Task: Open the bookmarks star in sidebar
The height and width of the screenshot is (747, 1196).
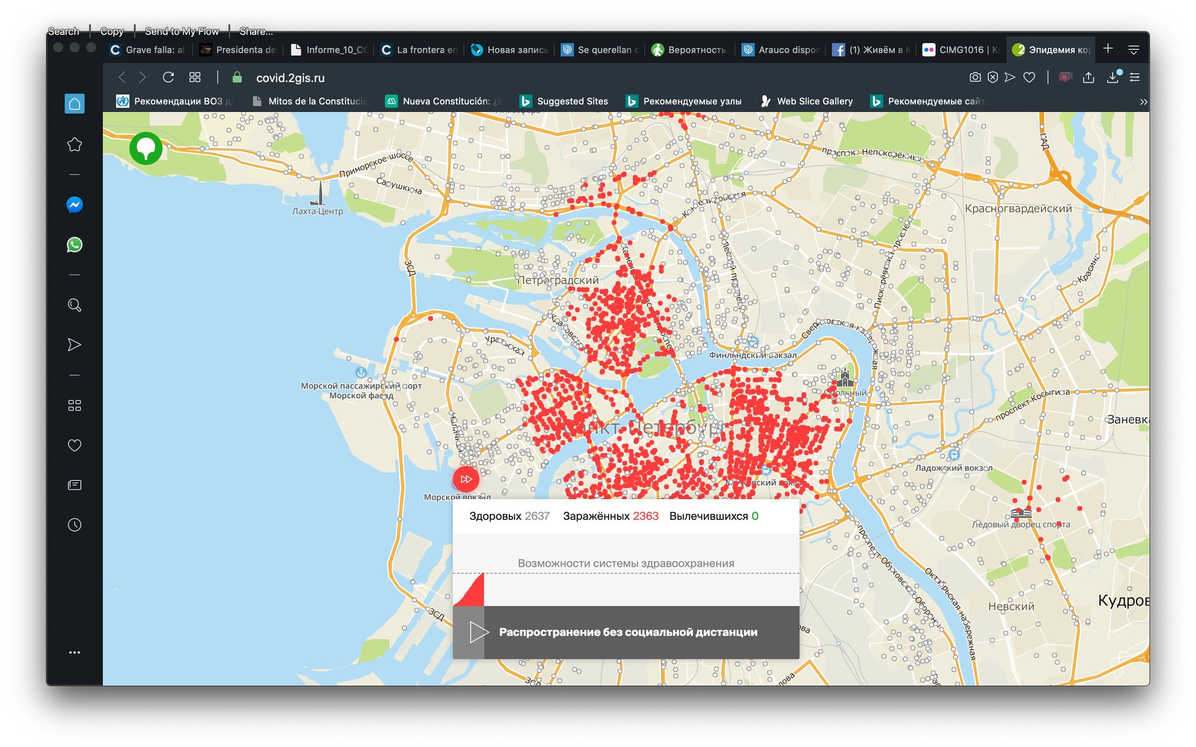Action: 74,144
